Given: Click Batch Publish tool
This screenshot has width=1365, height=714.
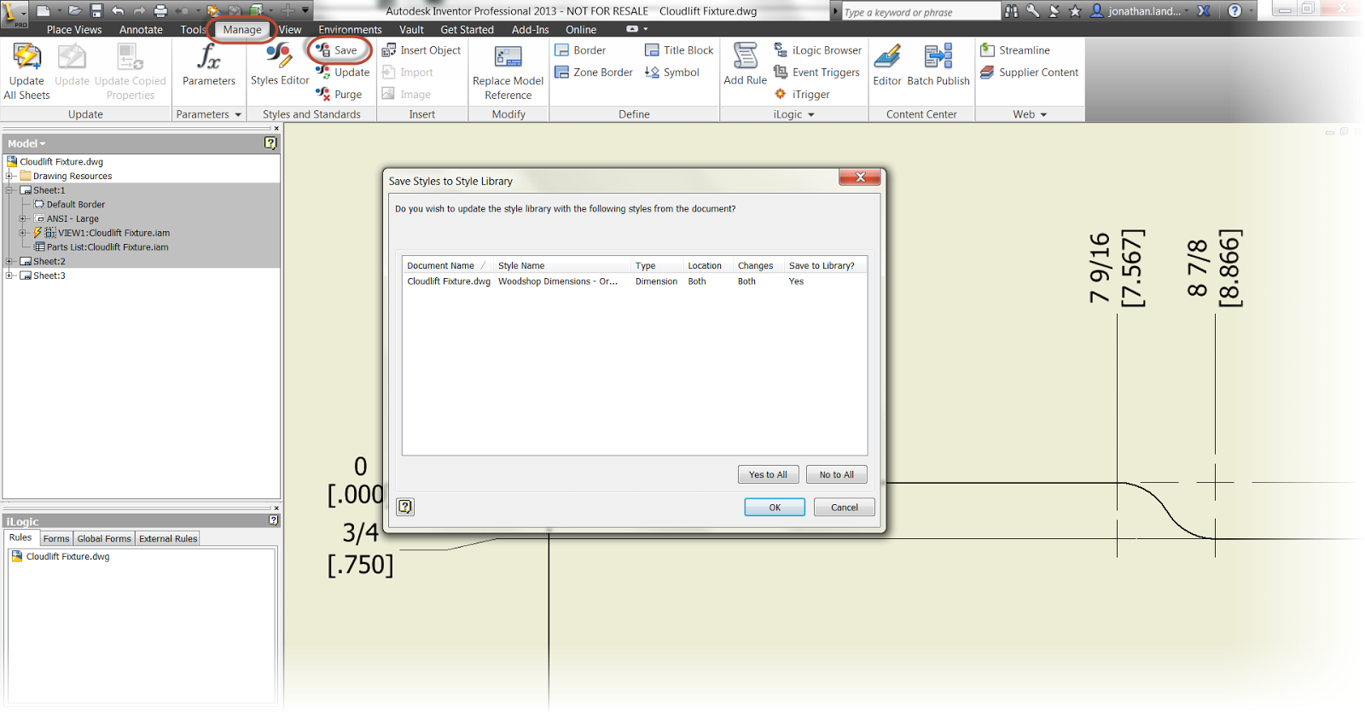Looking at the screenshot, I should (x=938, y=65).
